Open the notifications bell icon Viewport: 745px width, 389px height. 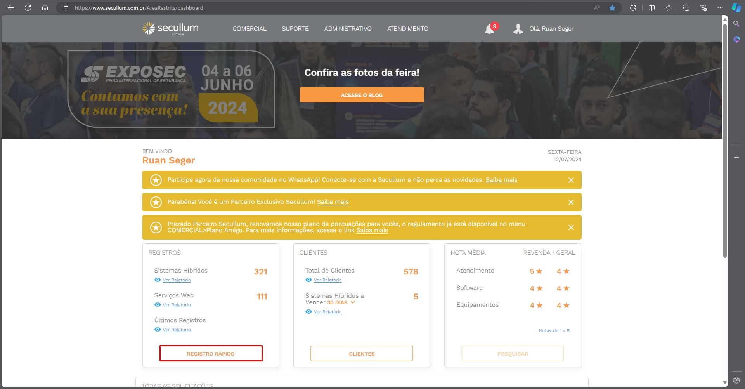pyautogui.click(x=490, y=29)
